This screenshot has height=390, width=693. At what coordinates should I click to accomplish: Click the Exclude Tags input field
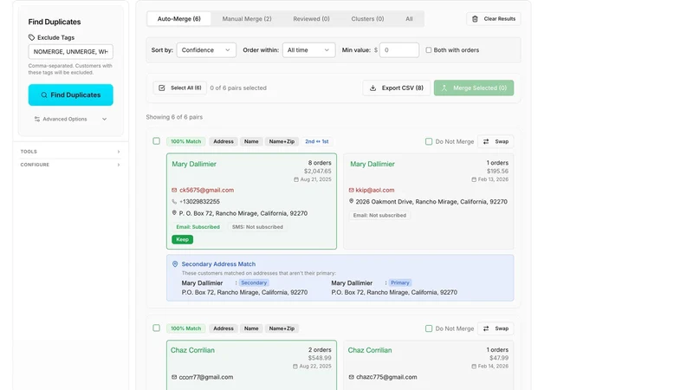click(71, 52)
